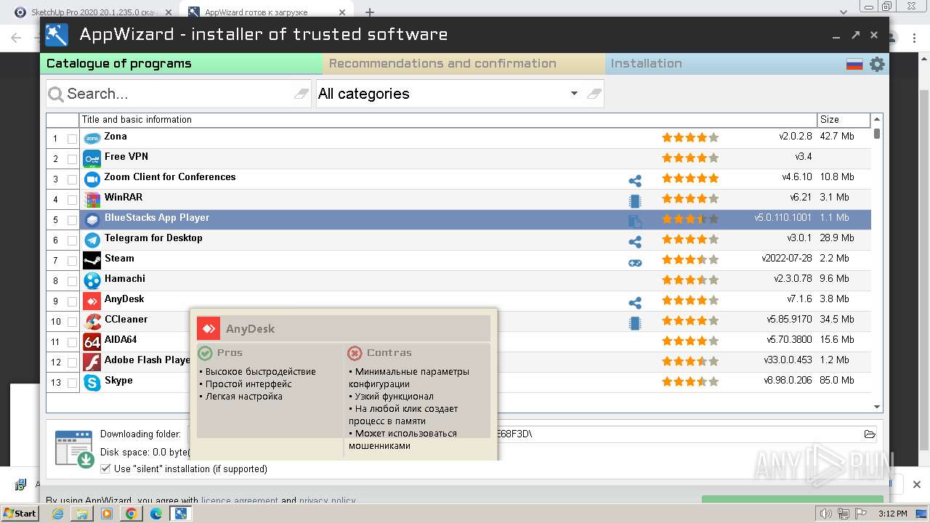Click share icon in Telegram row
930x523 pixels.
pyautogui.click(x=635, y=242)
